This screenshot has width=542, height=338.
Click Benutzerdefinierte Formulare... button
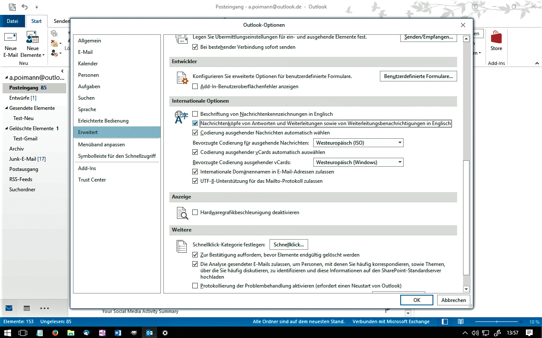point(418,76)
